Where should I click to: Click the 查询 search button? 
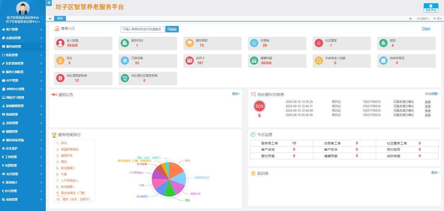click(172, 29)
